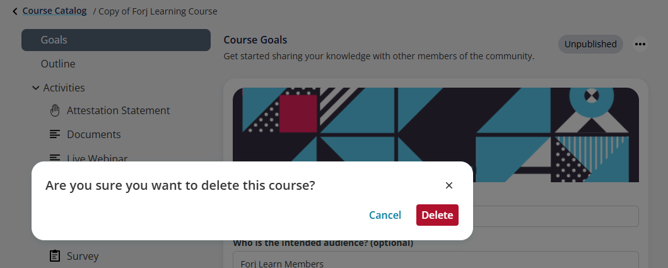The height and width of the screenshot is (268, 668).
Task: Select the Goals sidebar tab
Action: coord(116,40)
